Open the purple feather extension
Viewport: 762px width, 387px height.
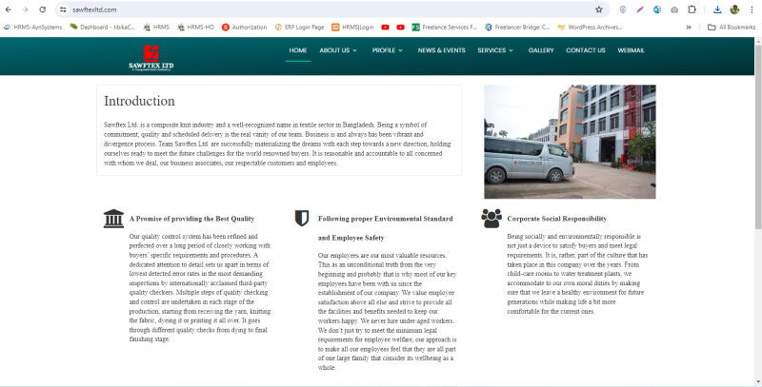[x=640, y=10]
